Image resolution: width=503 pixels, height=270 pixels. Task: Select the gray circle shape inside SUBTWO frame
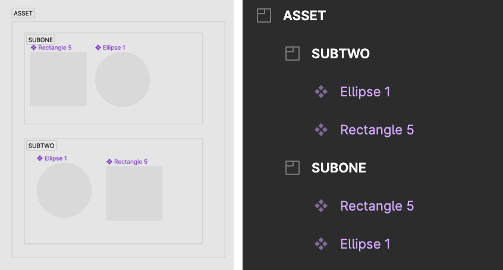[64, 190]
